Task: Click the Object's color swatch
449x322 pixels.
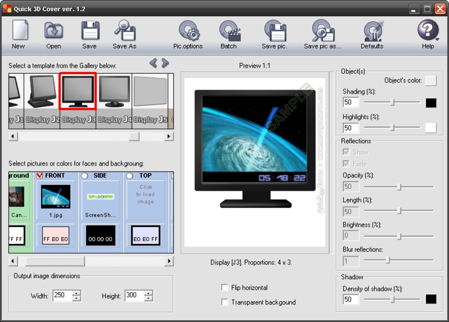Action: [431, 80]
